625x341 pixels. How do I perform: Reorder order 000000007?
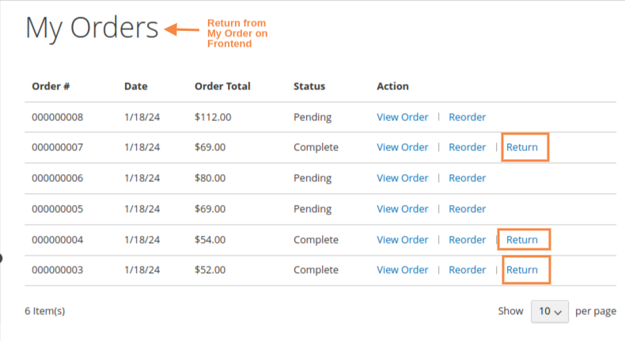click(467, 147)
